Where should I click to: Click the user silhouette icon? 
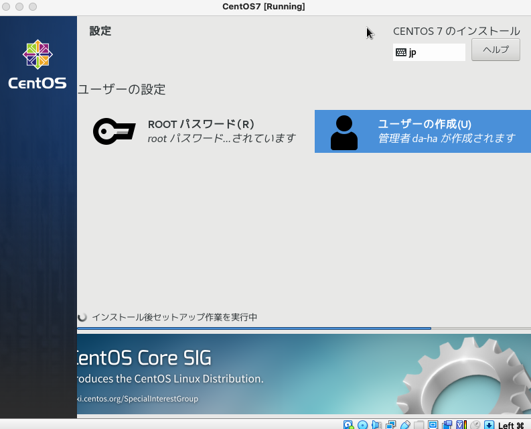344,132
